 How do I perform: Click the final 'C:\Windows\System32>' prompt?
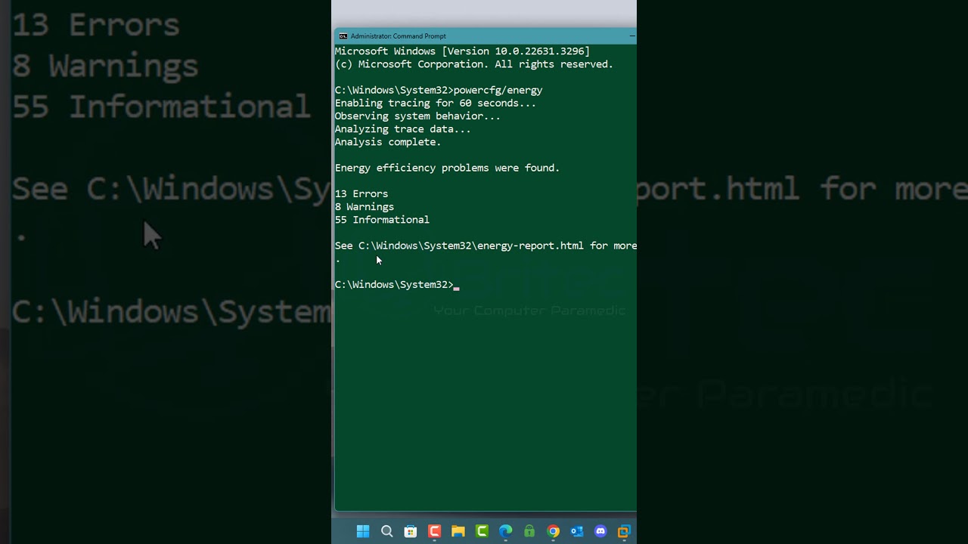(394, 285)
